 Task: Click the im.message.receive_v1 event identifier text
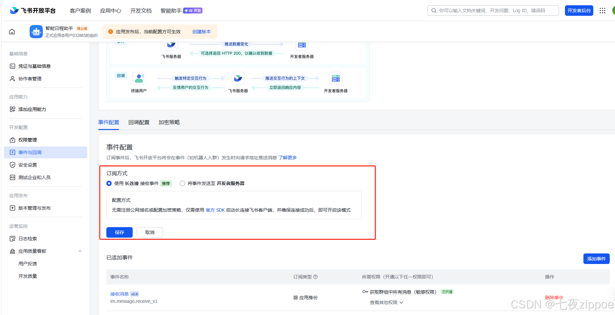pos(134,301)
